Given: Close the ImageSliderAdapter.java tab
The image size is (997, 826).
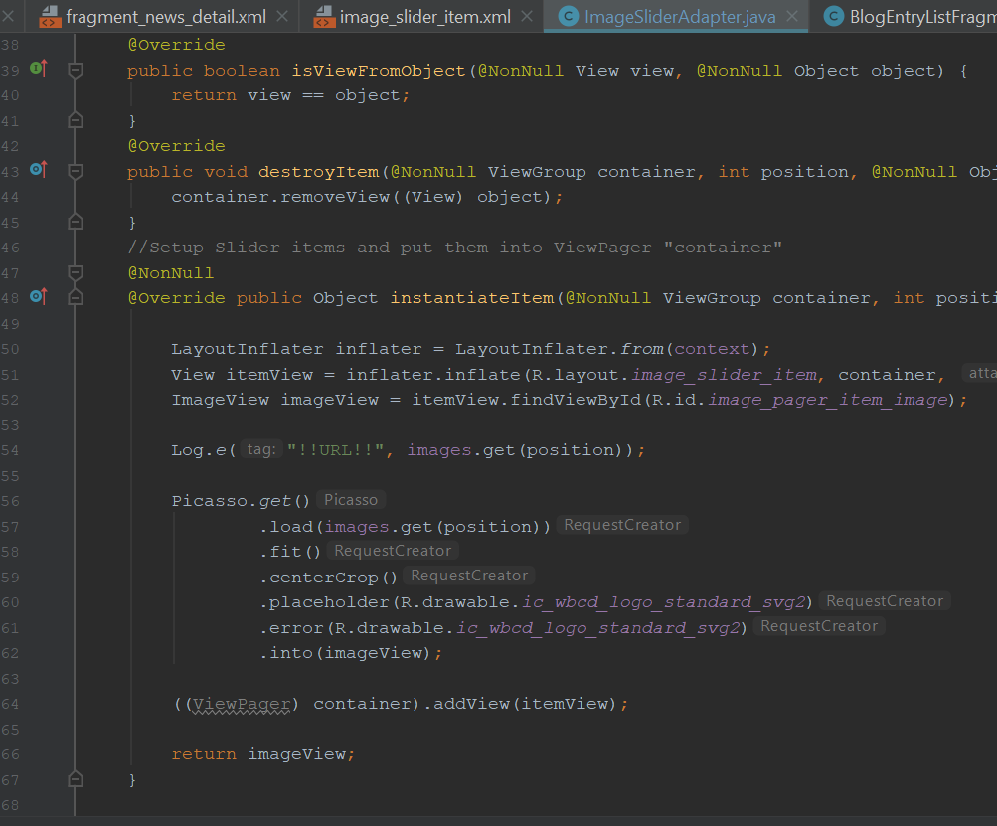Looking at the screenshot, I should [793, 17].
